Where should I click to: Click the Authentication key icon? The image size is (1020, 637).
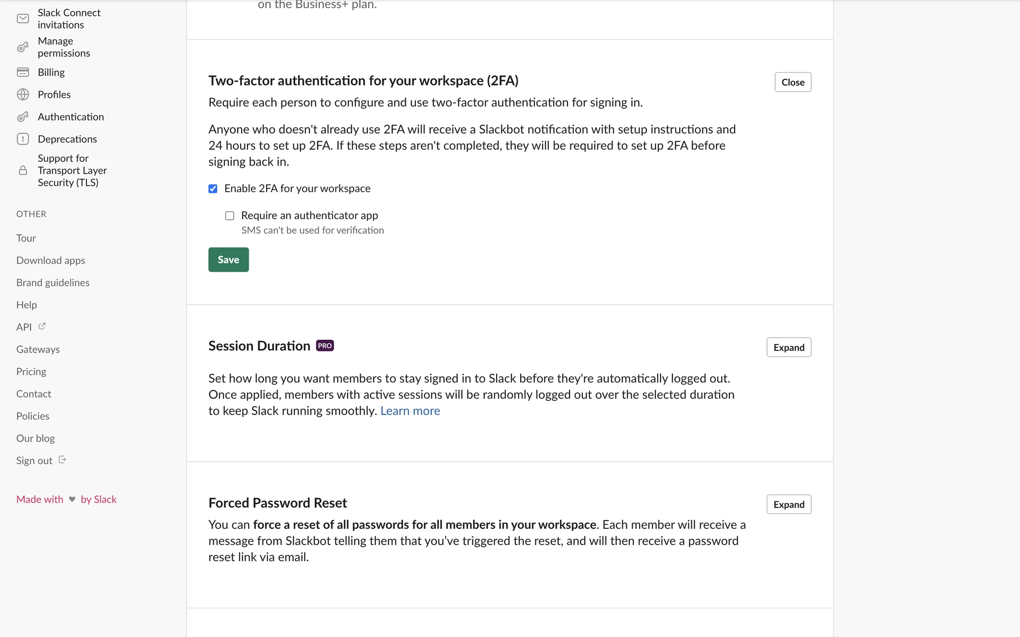pos(23,117)
